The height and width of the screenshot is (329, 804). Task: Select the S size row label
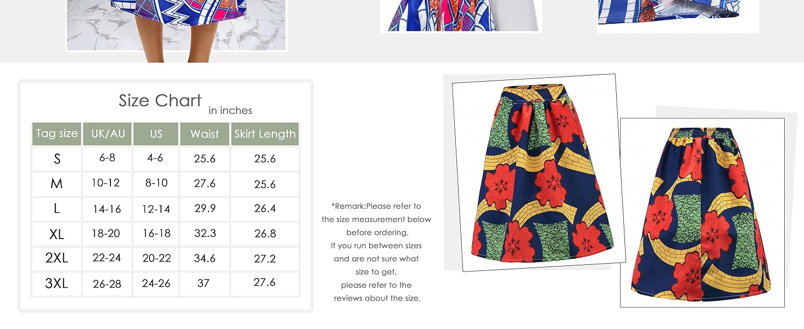pos(57,159)
